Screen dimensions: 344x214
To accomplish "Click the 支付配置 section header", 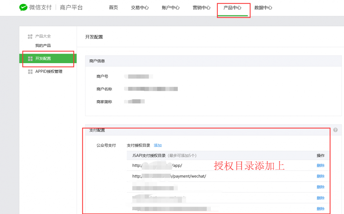I will [x=97, y=130].
